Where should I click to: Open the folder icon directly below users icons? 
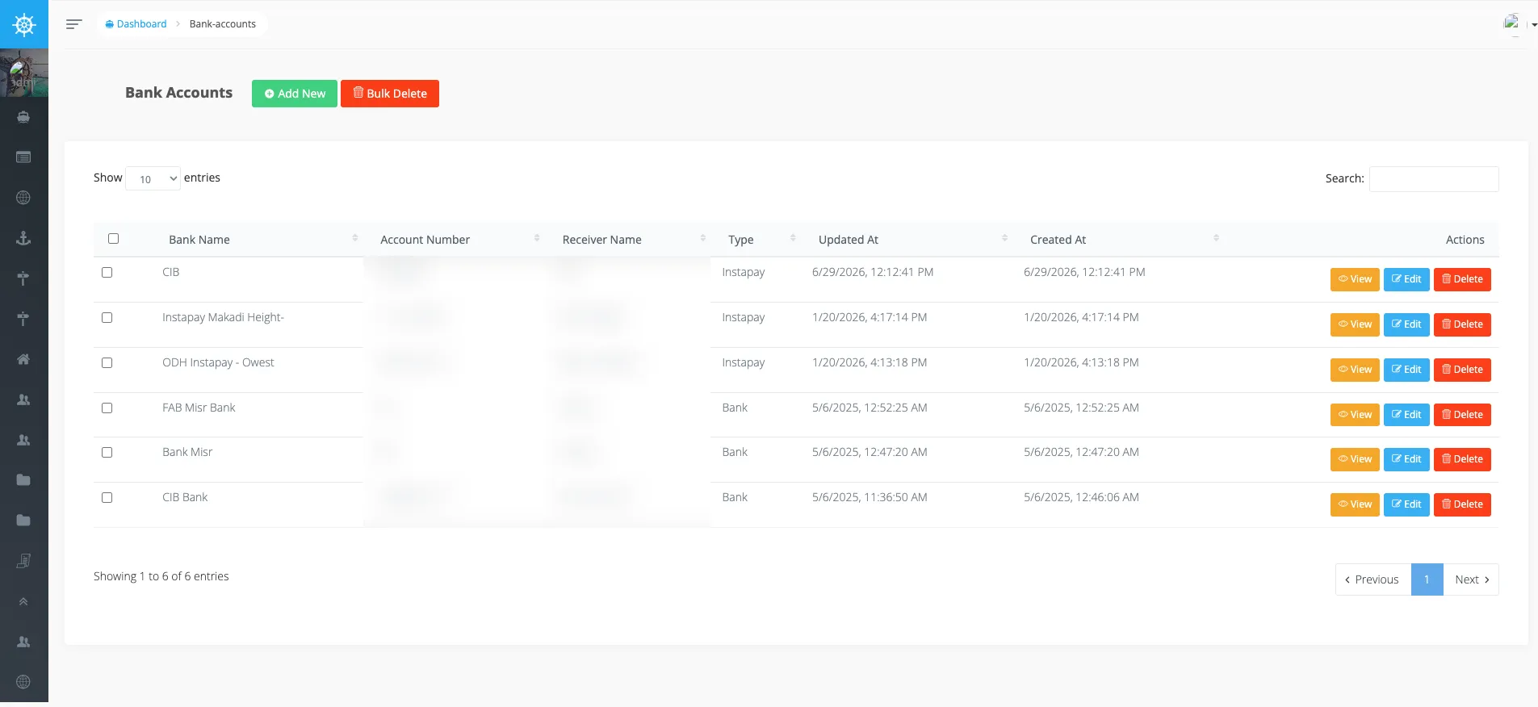[x=23, y=480]
